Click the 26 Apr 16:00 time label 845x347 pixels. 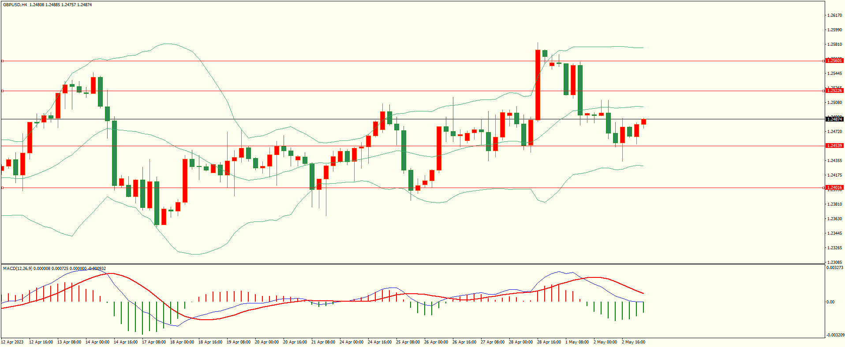pyautogui.click(x=464, y=342)
